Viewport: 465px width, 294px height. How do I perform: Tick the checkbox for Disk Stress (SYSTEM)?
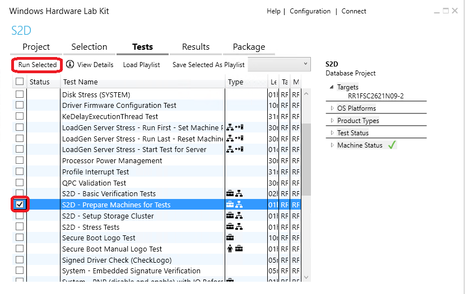pyautogui.click(x=20, y=94)
